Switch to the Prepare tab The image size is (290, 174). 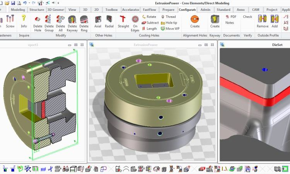pyautogui.click(x=168, y=10)
